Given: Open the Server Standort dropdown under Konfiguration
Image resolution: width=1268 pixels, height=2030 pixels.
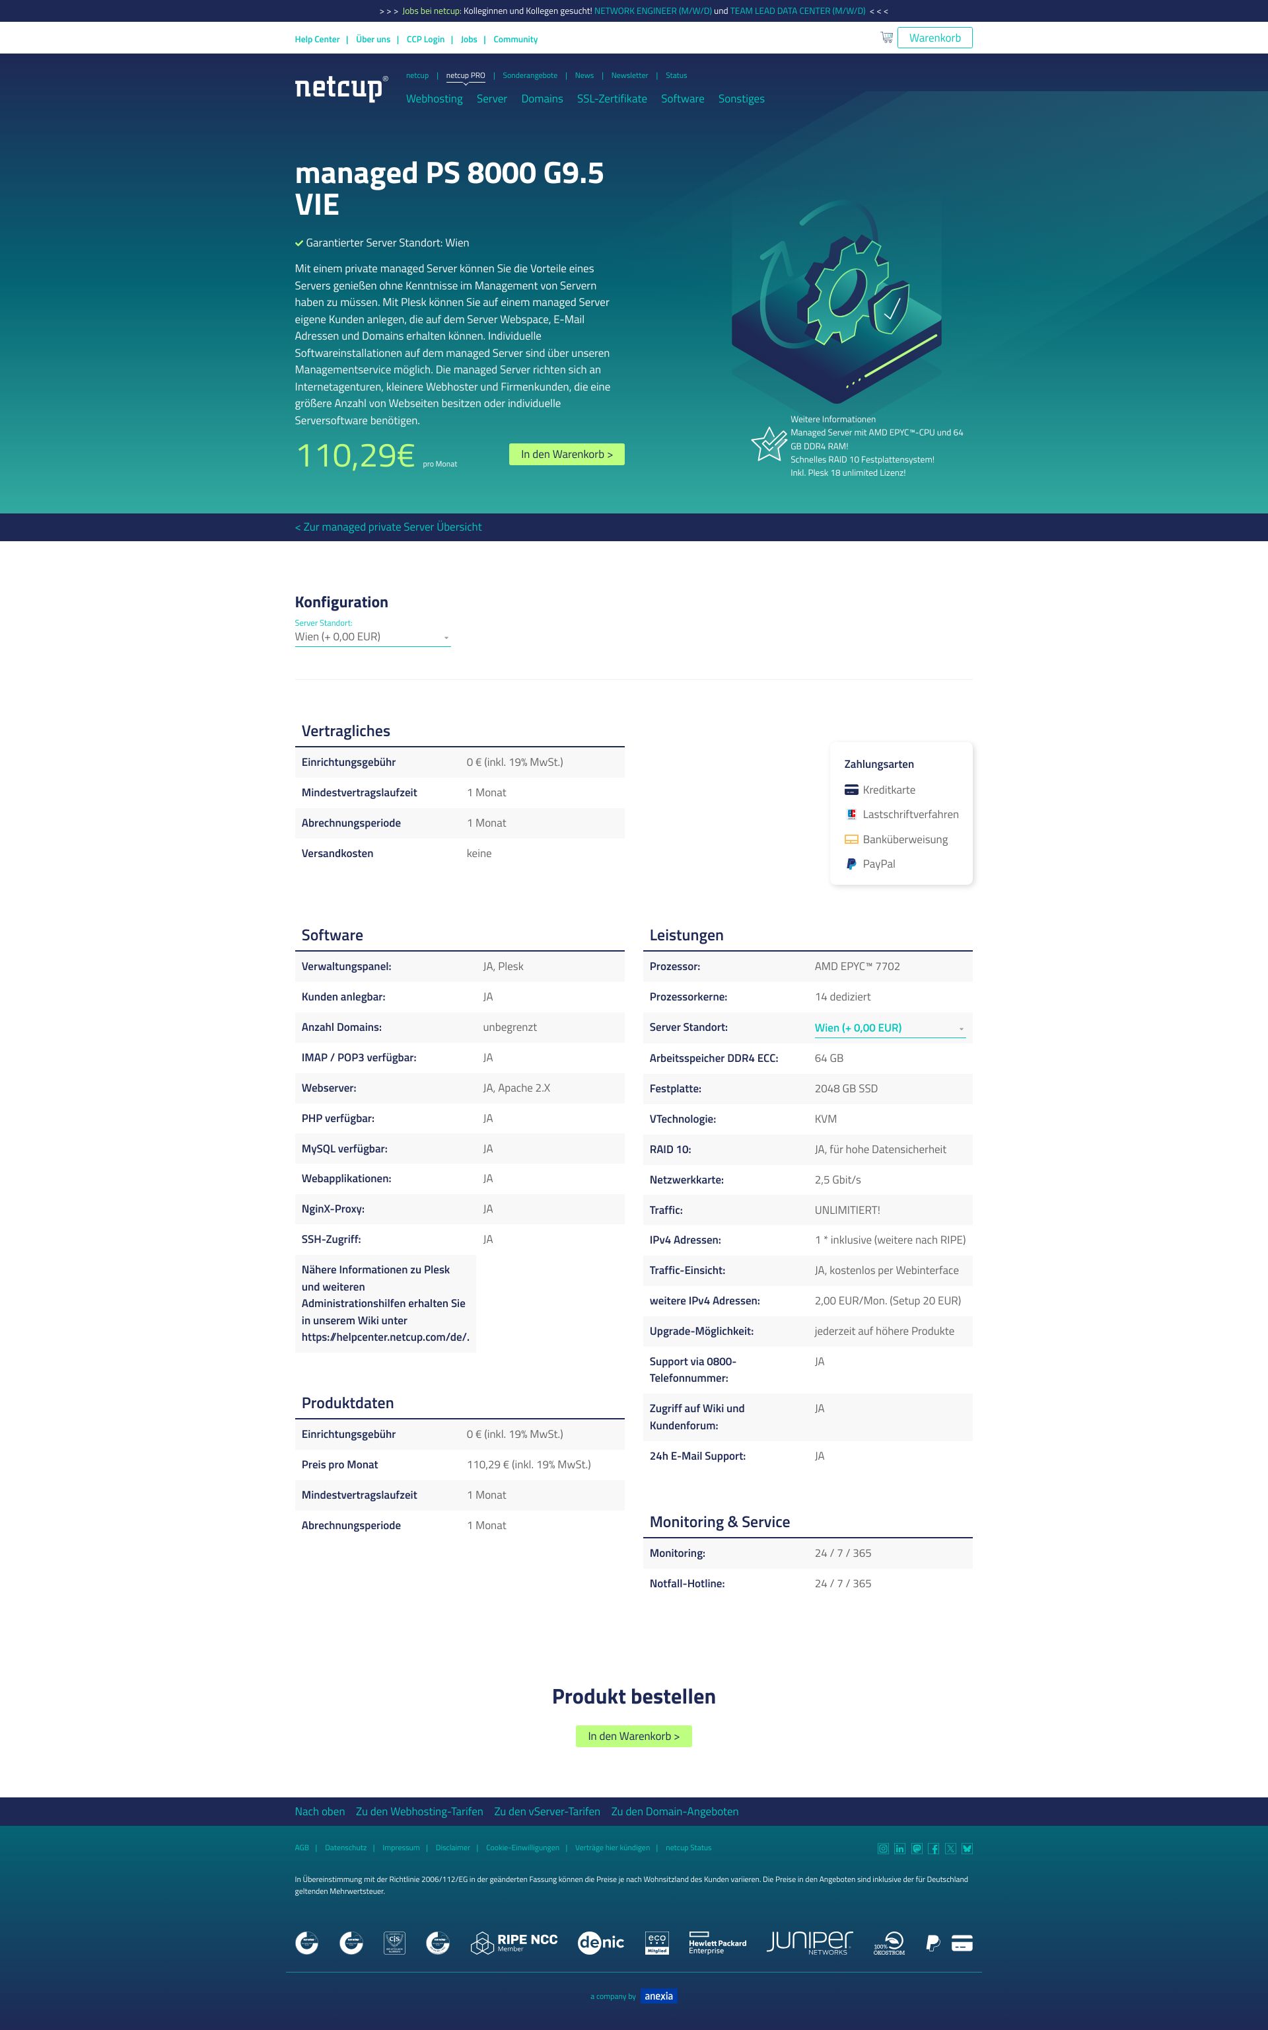Looking at the screenshot, I should coord(372,638).
